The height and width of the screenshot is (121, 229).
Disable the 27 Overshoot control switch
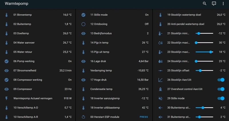coord(221,89)
